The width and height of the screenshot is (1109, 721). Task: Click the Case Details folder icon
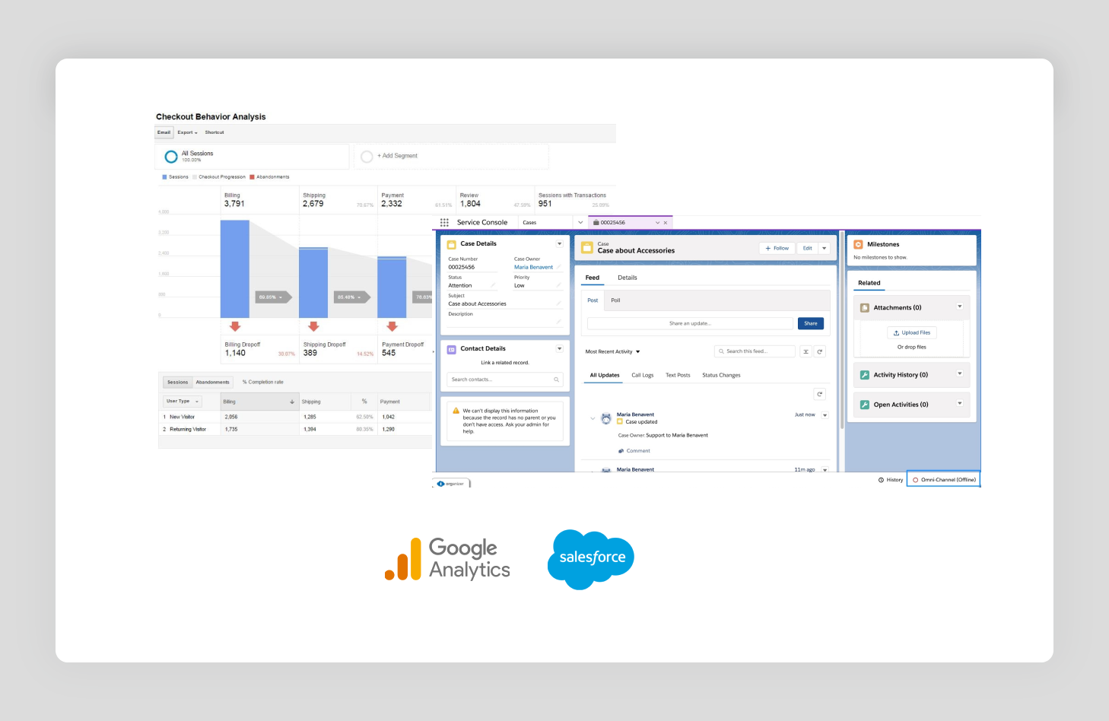pyautogui.click(x=452, y=244)
